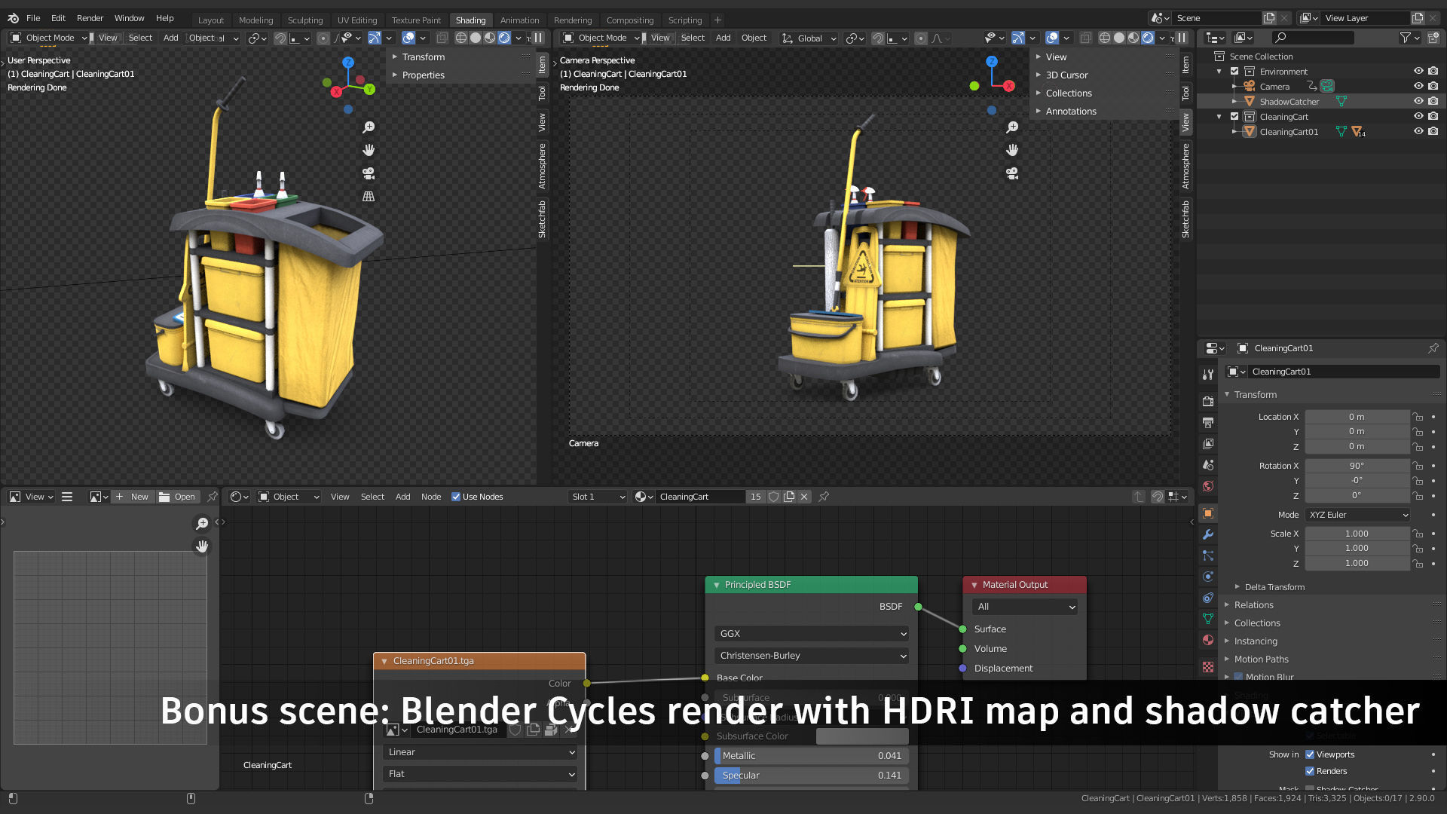Open the Render menu
Image resolution: width=1447 pixels, height=814 pixels.
click(90, 18)
